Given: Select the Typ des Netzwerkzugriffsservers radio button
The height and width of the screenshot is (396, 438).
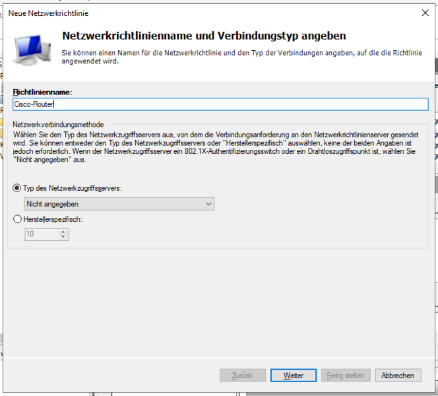Looking at the screenshot, I should pos(17,188).
